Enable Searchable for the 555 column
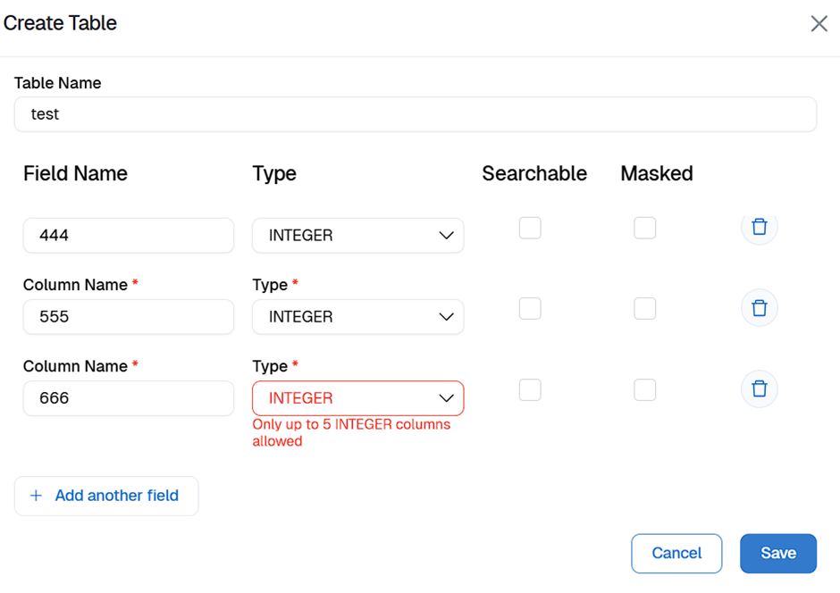Screen dimensions: 840x593 point(530,308)
